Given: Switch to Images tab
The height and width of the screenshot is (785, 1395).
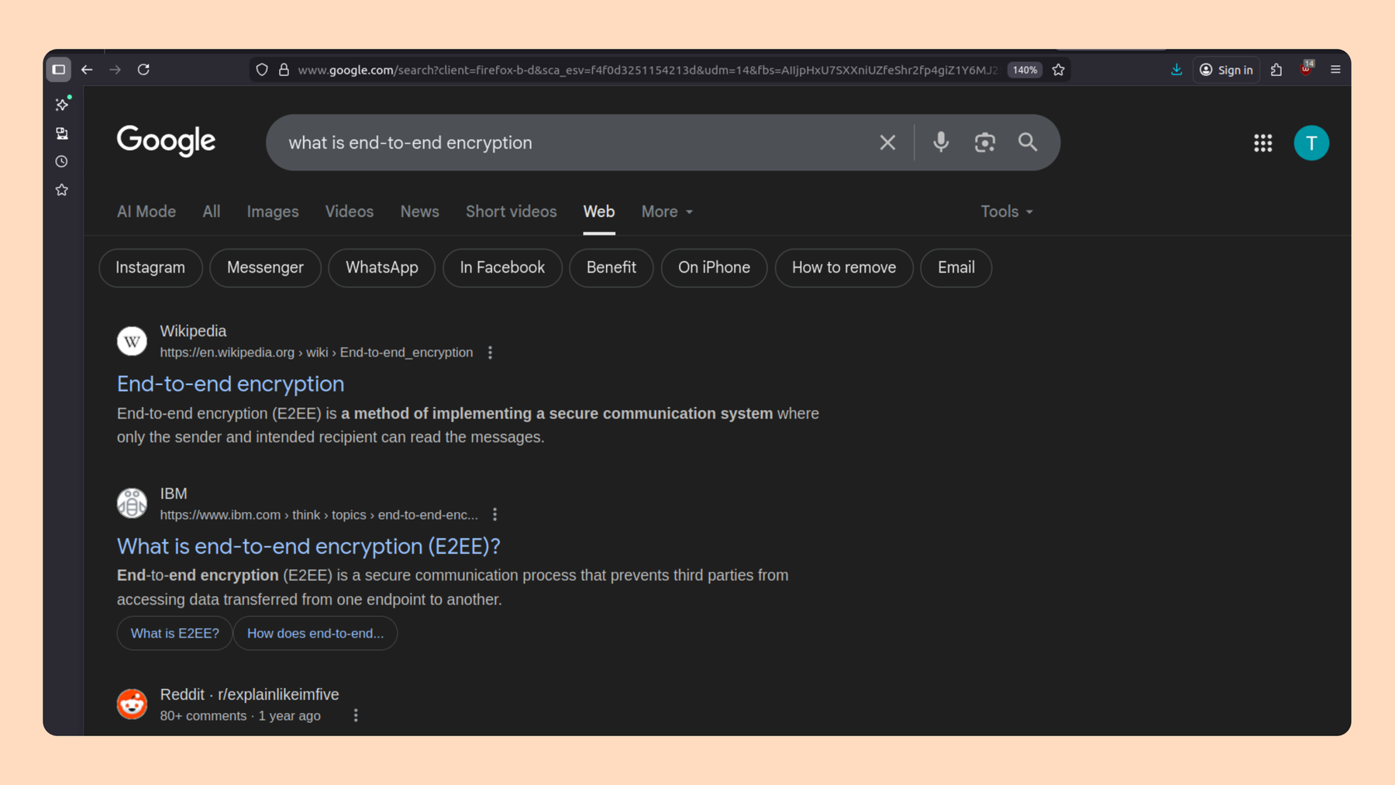Looking at the screenshot, I should click(273, 212).
